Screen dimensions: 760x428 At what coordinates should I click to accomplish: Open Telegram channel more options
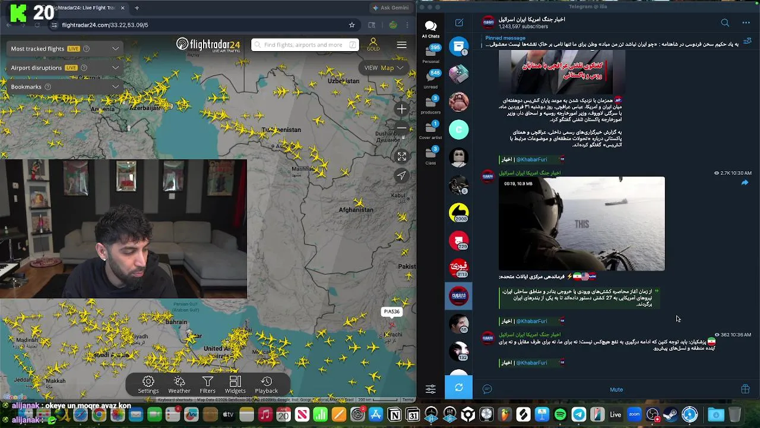pos(746,23)
